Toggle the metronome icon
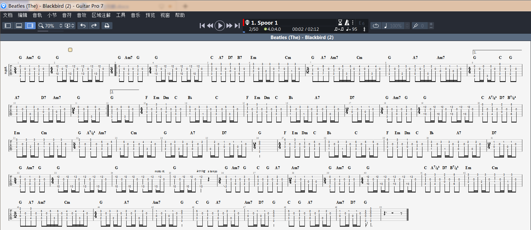This screenshot has width=531, height=230. coord(347,22)
